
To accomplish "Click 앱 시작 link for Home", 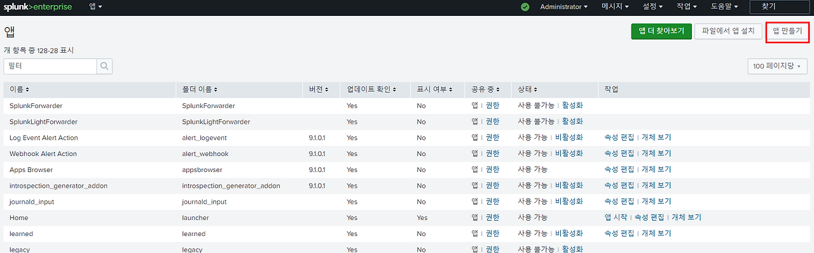I will [616, 217].
